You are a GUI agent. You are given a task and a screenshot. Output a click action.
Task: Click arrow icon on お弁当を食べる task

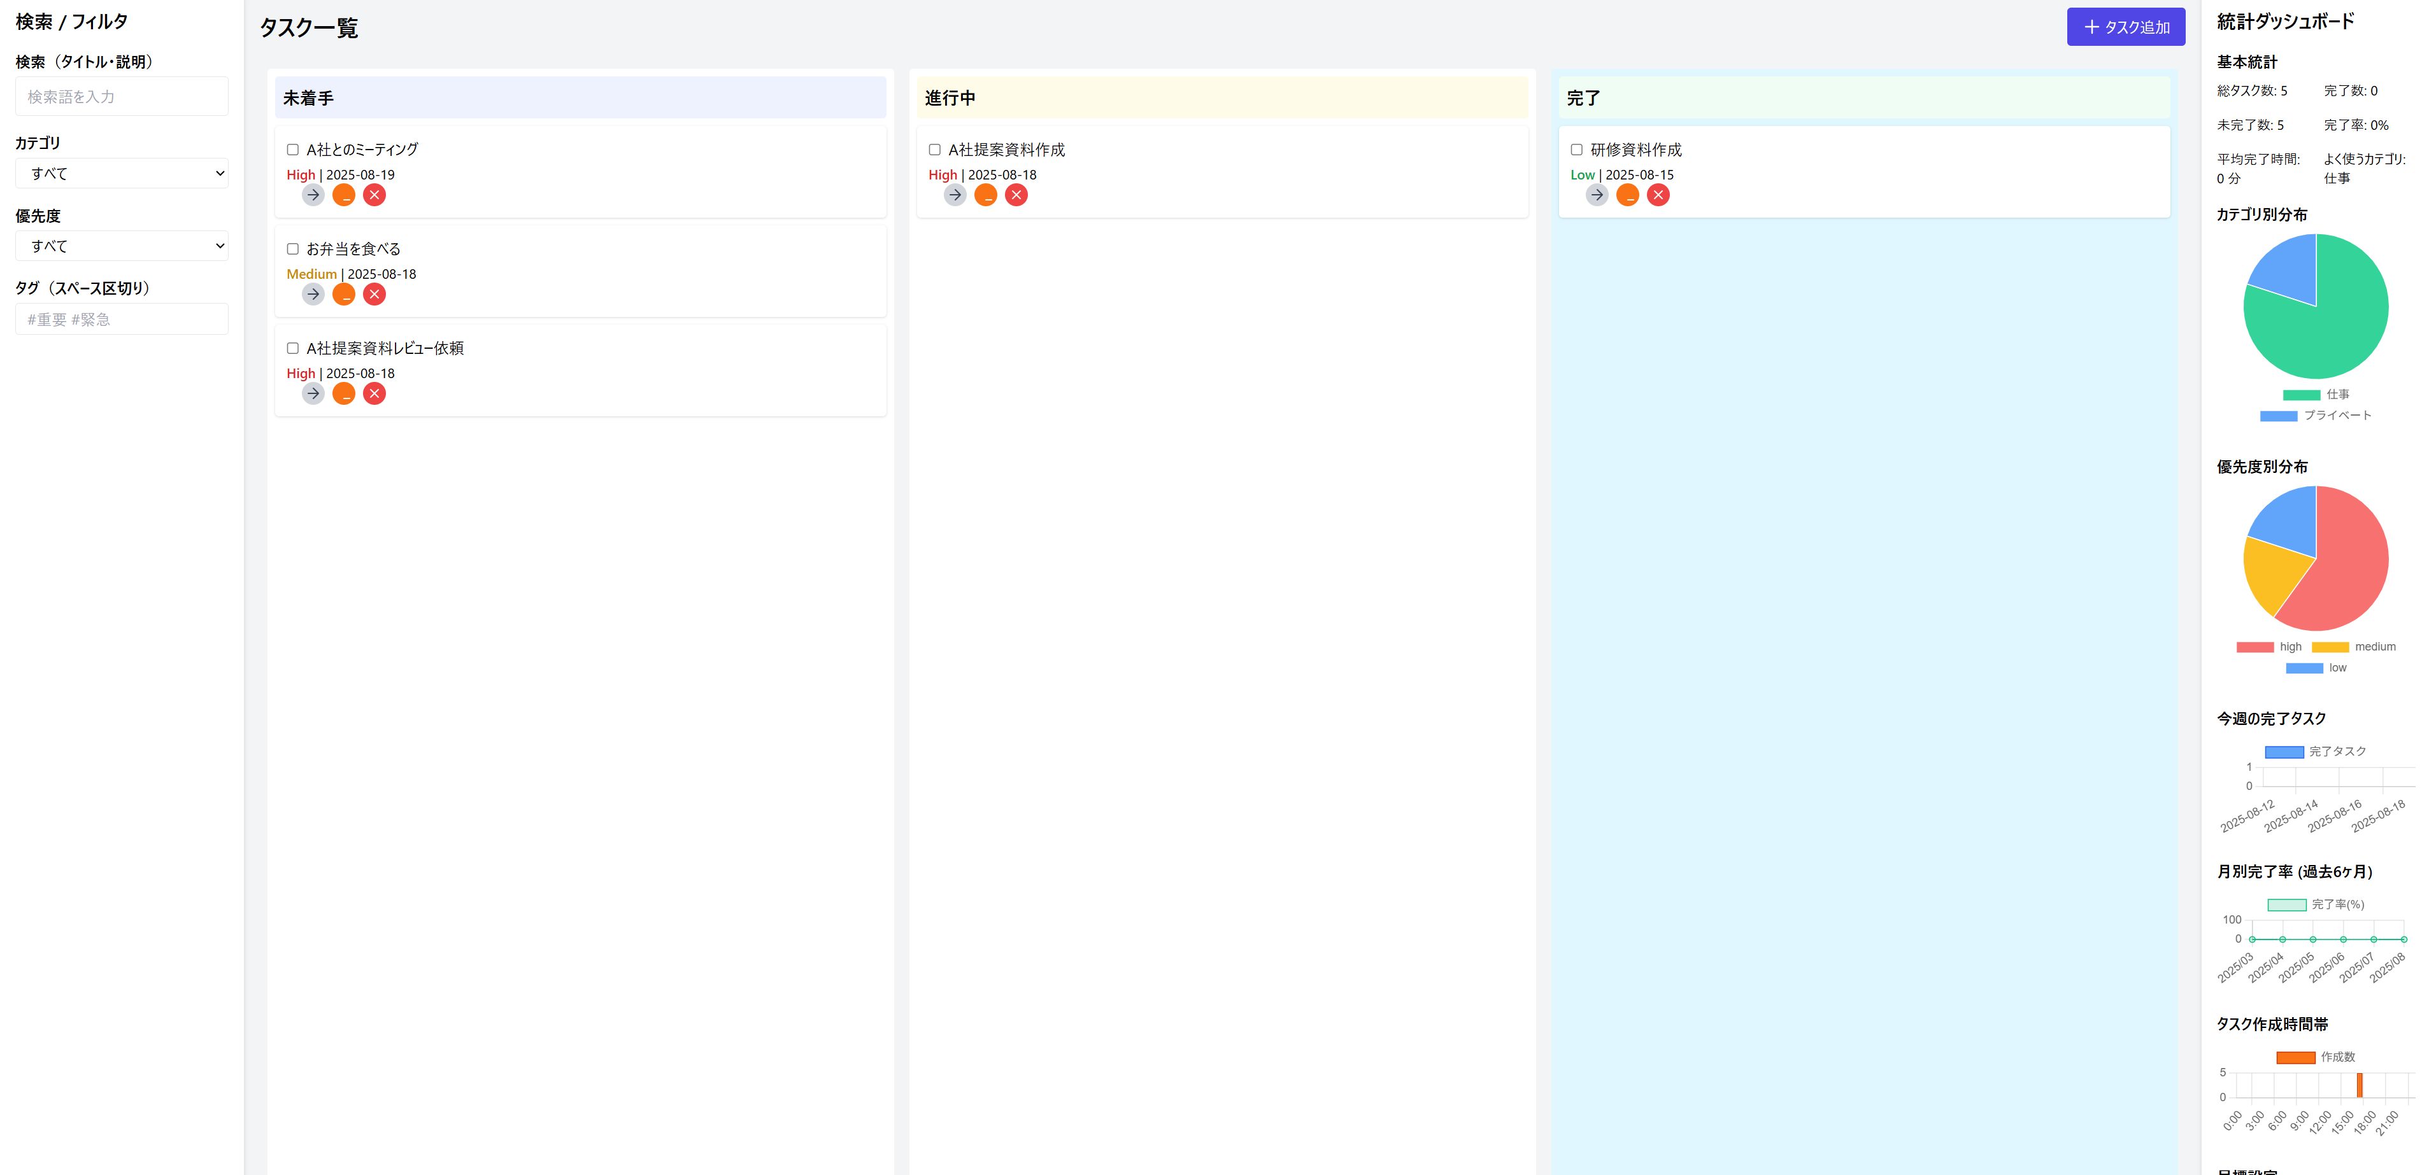[x=313, y=294]
